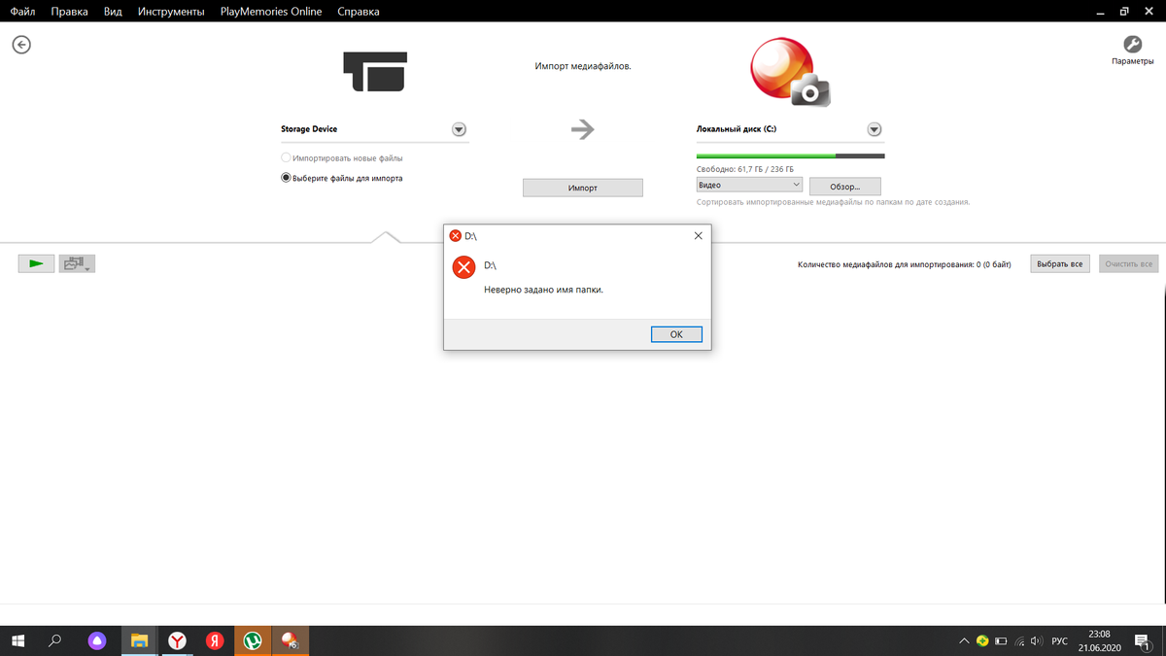
Task: Open the PlayMemories Online menu
Action: pyautogui.click(x=272, y=12)
